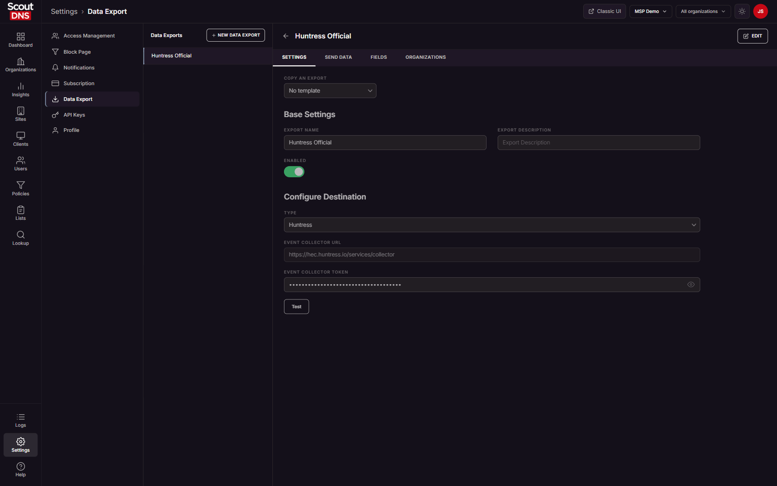Open Insights in the sidebar
This screenshot has width=777, height=486.
click(20, 90)
